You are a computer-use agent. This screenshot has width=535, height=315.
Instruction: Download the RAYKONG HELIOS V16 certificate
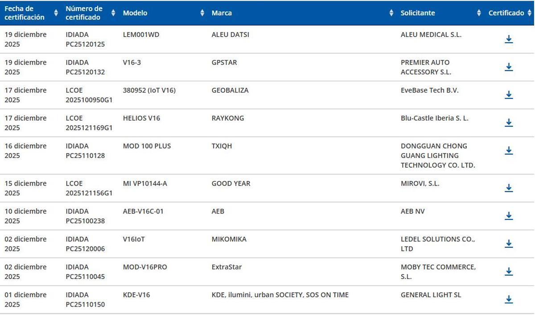pos(509,123)
